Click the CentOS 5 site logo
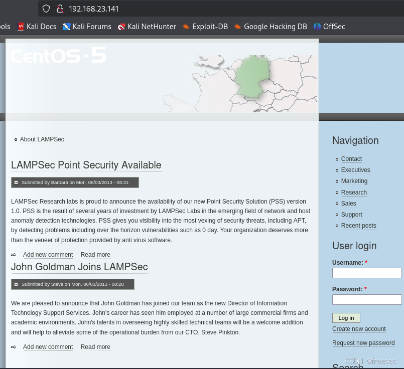 [x=59, y=55]
